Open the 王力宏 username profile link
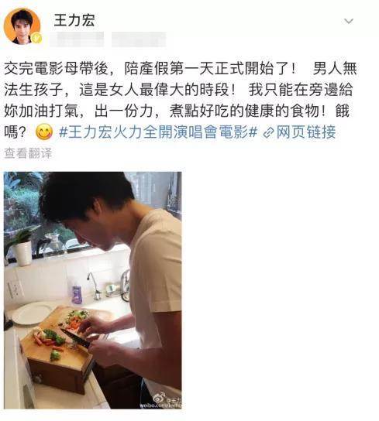379x421 pixels. [x=74, y=20]
